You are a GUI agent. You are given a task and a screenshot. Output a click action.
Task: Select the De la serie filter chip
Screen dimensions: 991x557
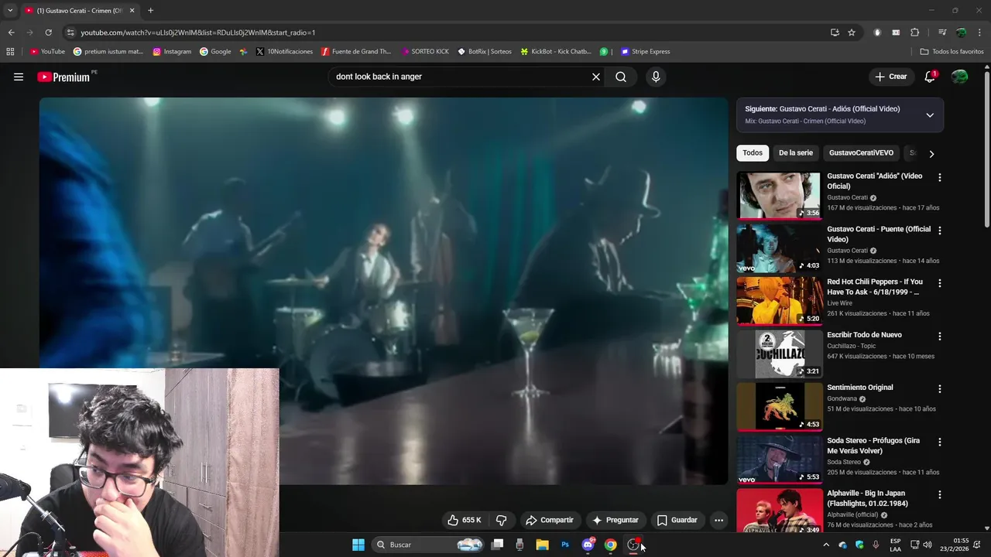[796, 152]
